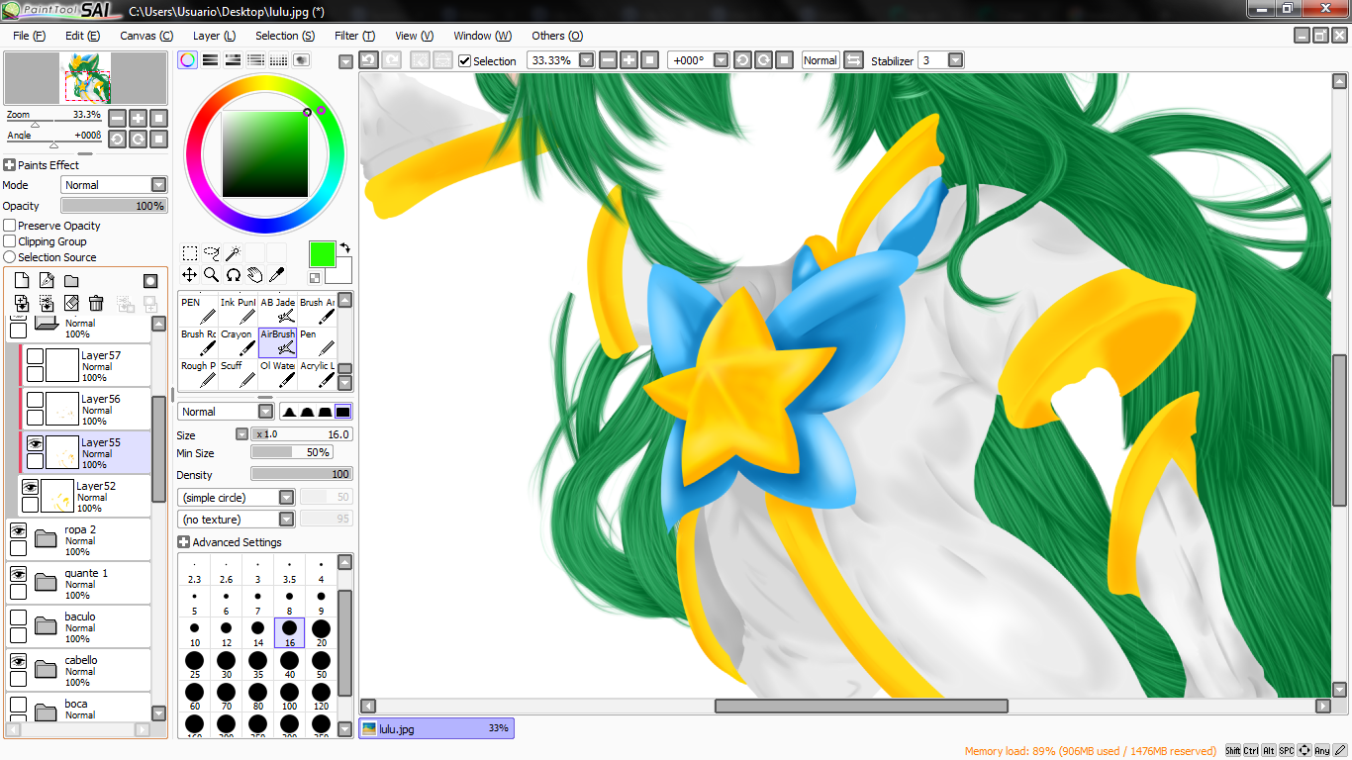Viewport: 1352px width, 760px height.
Task: Zoom out with toolbar minus button
Action: click(x=608, y=60)
